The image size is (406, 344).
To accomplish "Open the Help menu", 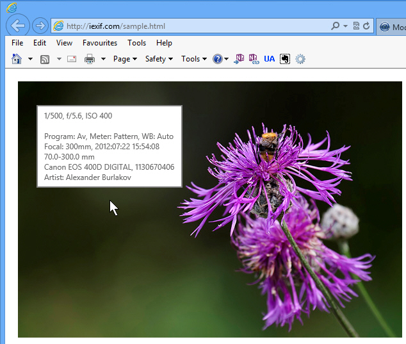I will point(164,43).
